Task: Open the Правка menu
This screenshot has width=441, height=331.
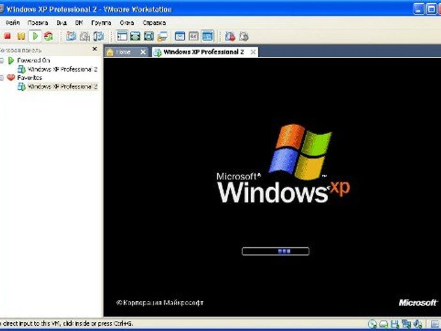Action: pos(38,23)
